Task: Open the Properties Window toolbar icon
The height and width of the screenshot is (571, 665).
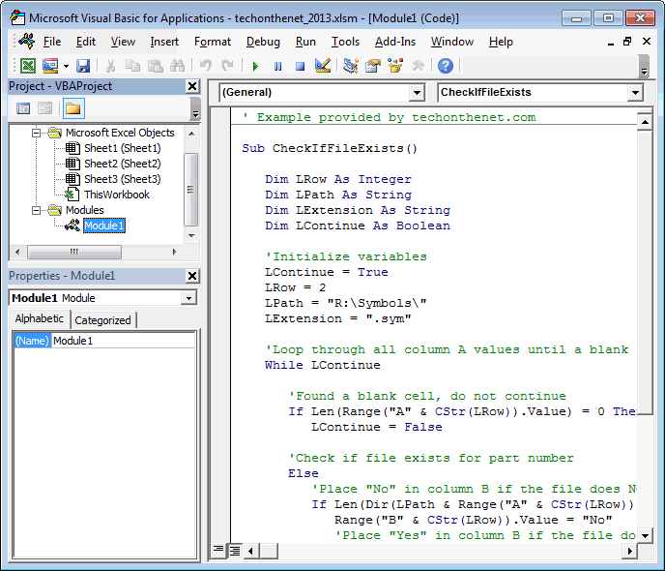Action: (373, 66)
